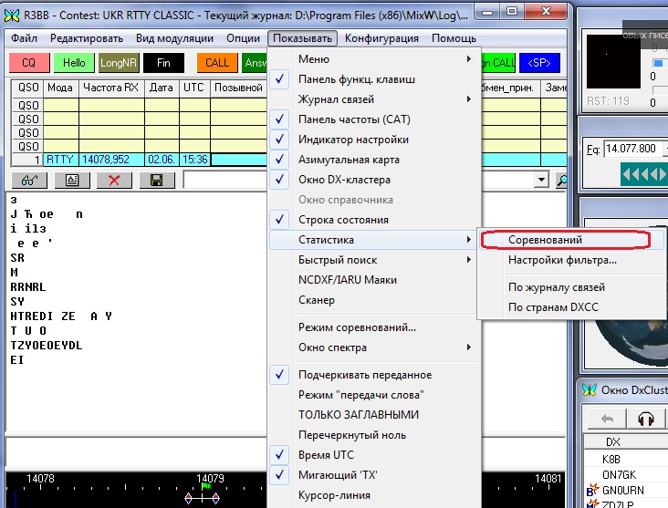The height and width of the screenshot is (508, 668).
Task: Click the back arrow in DxCluster window
Action: (x=607, y=419)
